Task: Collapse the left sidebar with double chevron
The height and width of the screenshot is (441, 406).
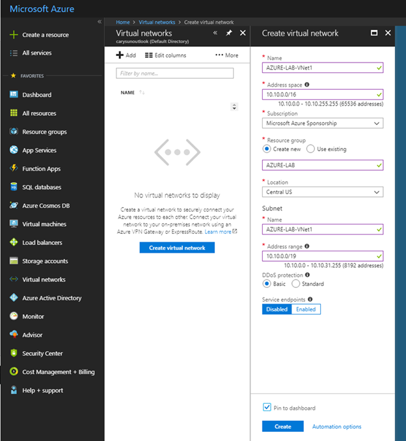Action: 100,21
